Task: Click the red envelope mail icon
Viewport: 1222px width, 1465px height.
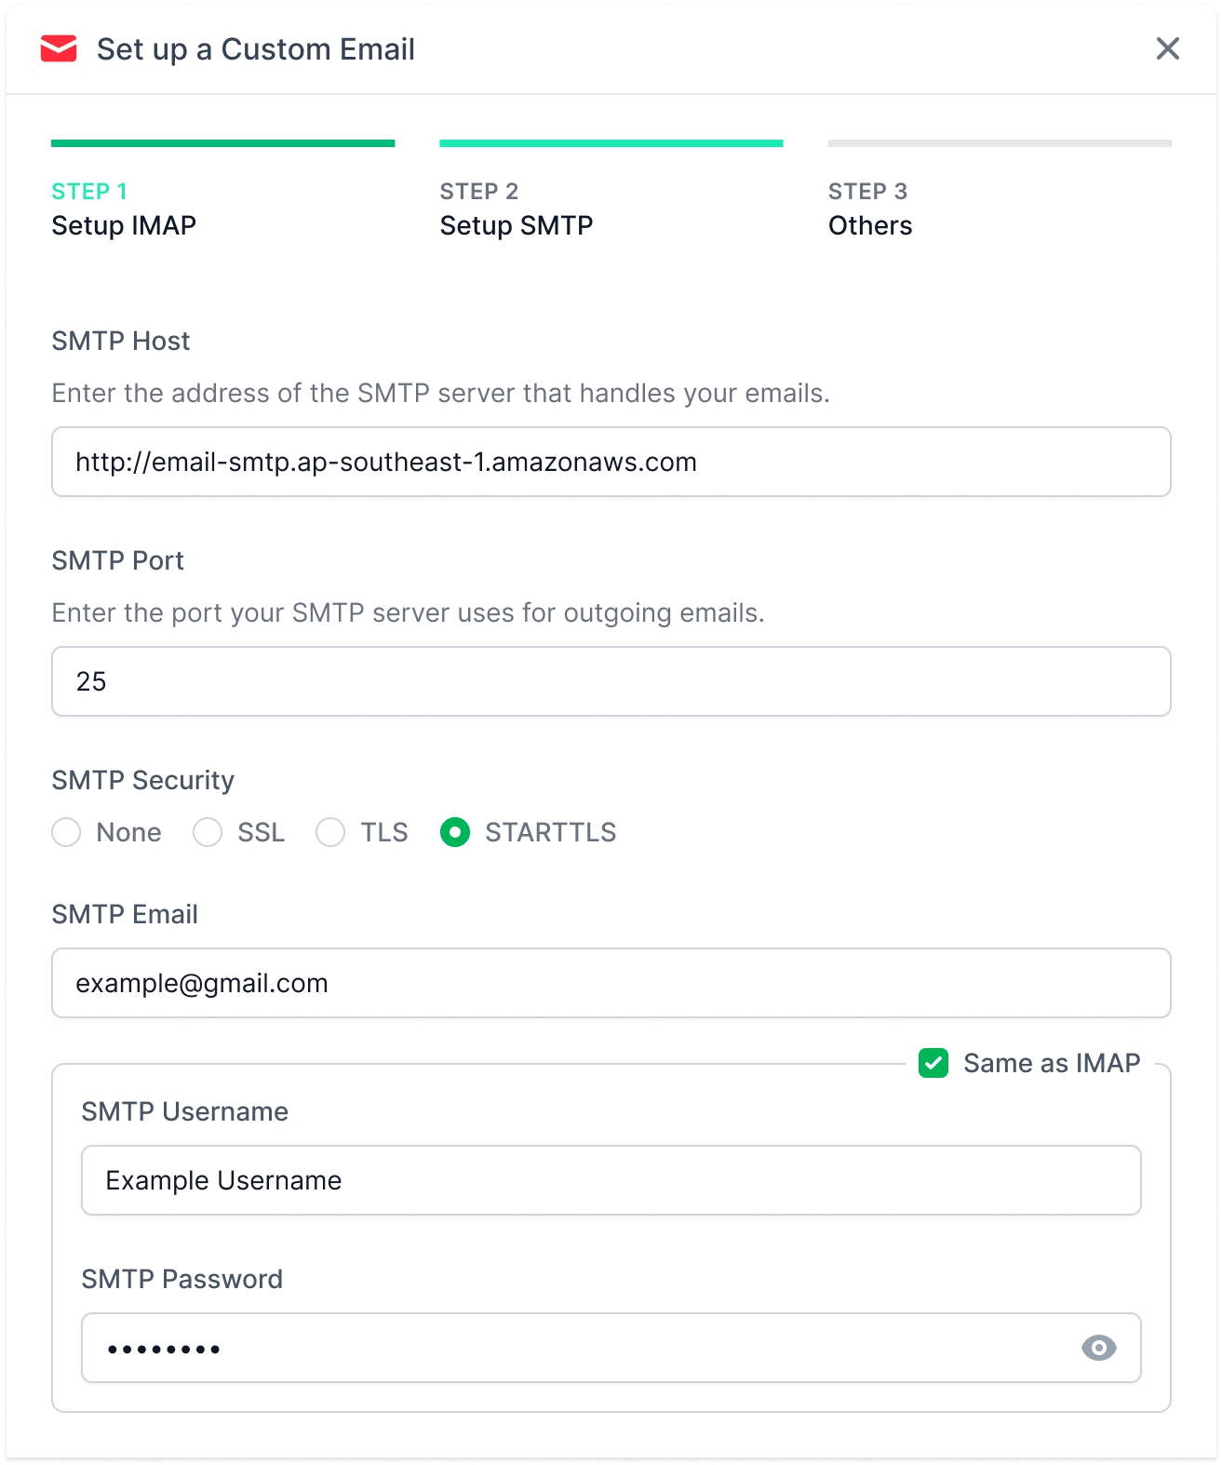Action: coord(59,48)
